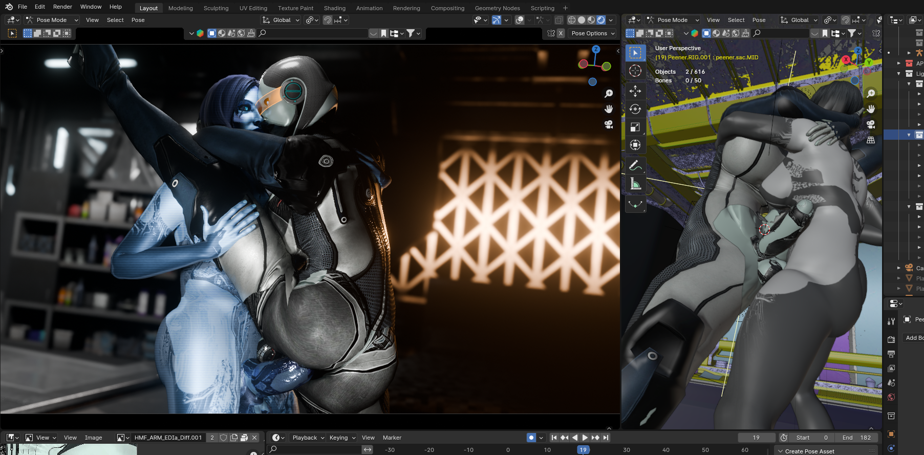
Task: Select the combined Transform tool
Action: pyautogui.click(x=635, y=145)
